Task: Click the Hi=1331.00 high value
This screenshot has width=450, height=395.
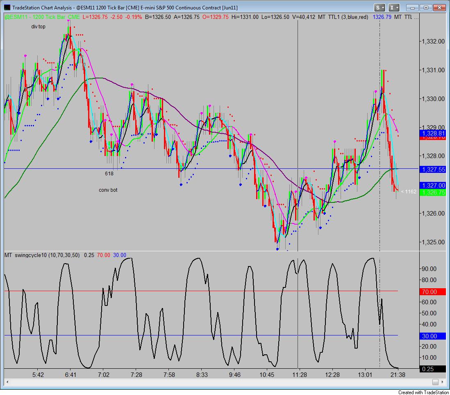Action: 245,17
